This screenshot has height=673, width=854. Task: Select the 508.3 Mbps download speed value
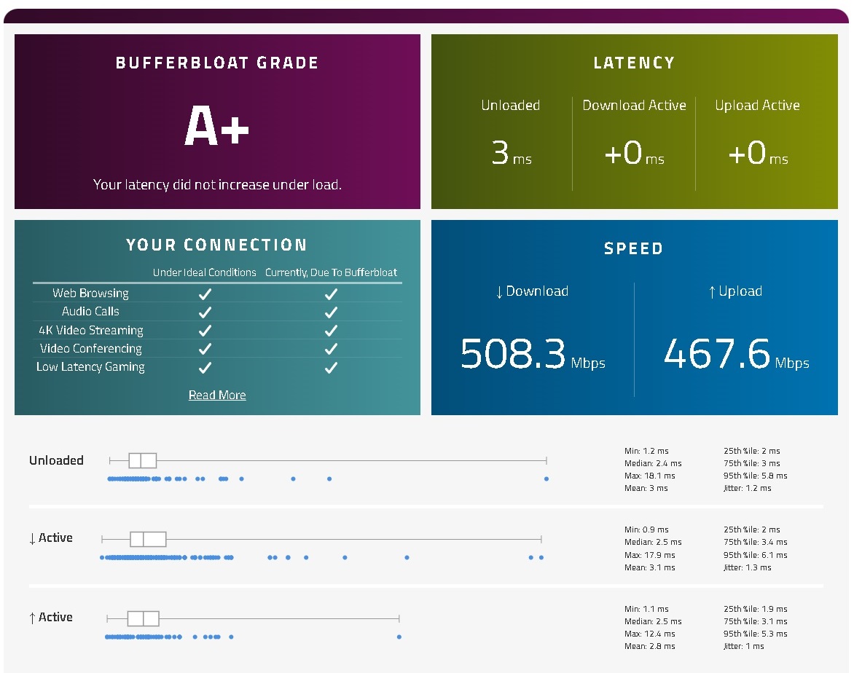tap(533, 354)
